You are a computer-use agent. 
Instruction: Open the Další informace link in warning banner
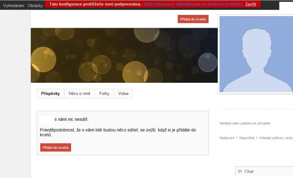tap(159, 4)
